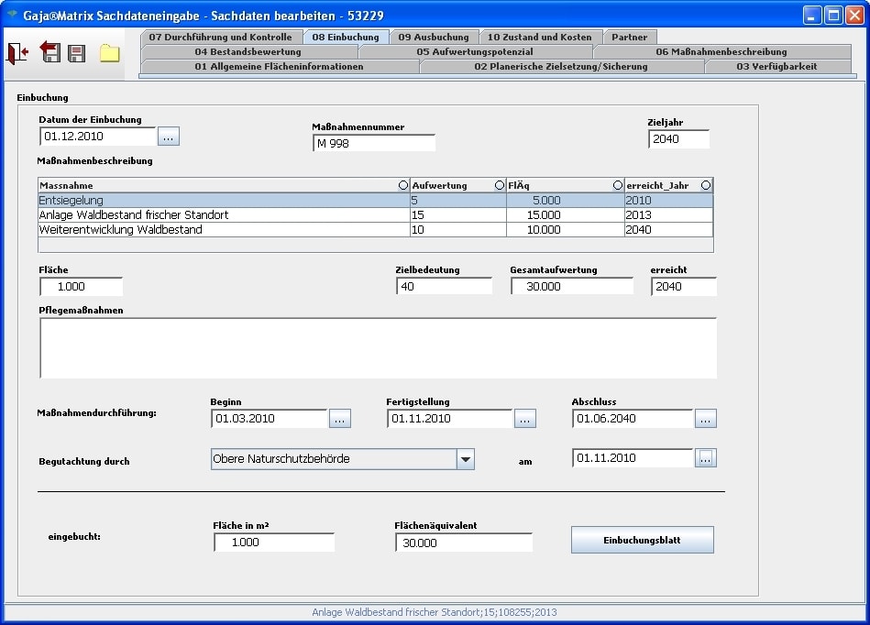Click into the Pflegemaßnahmen text area

[x=378, y=348]
